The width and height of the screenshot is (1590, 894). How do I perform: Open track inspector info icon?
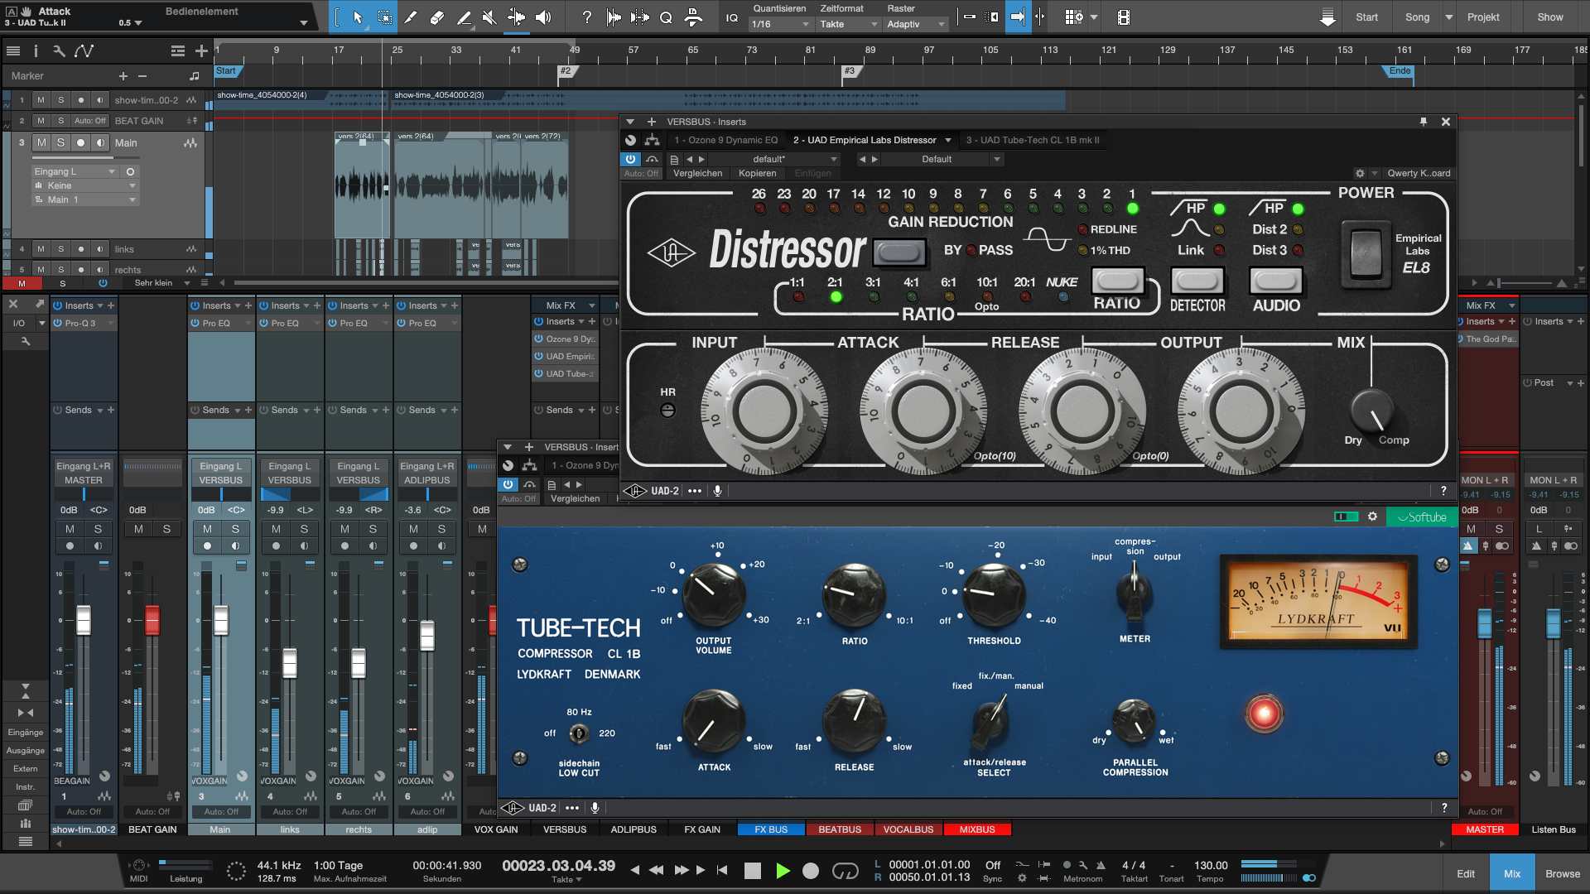click(x=36, y=51)
